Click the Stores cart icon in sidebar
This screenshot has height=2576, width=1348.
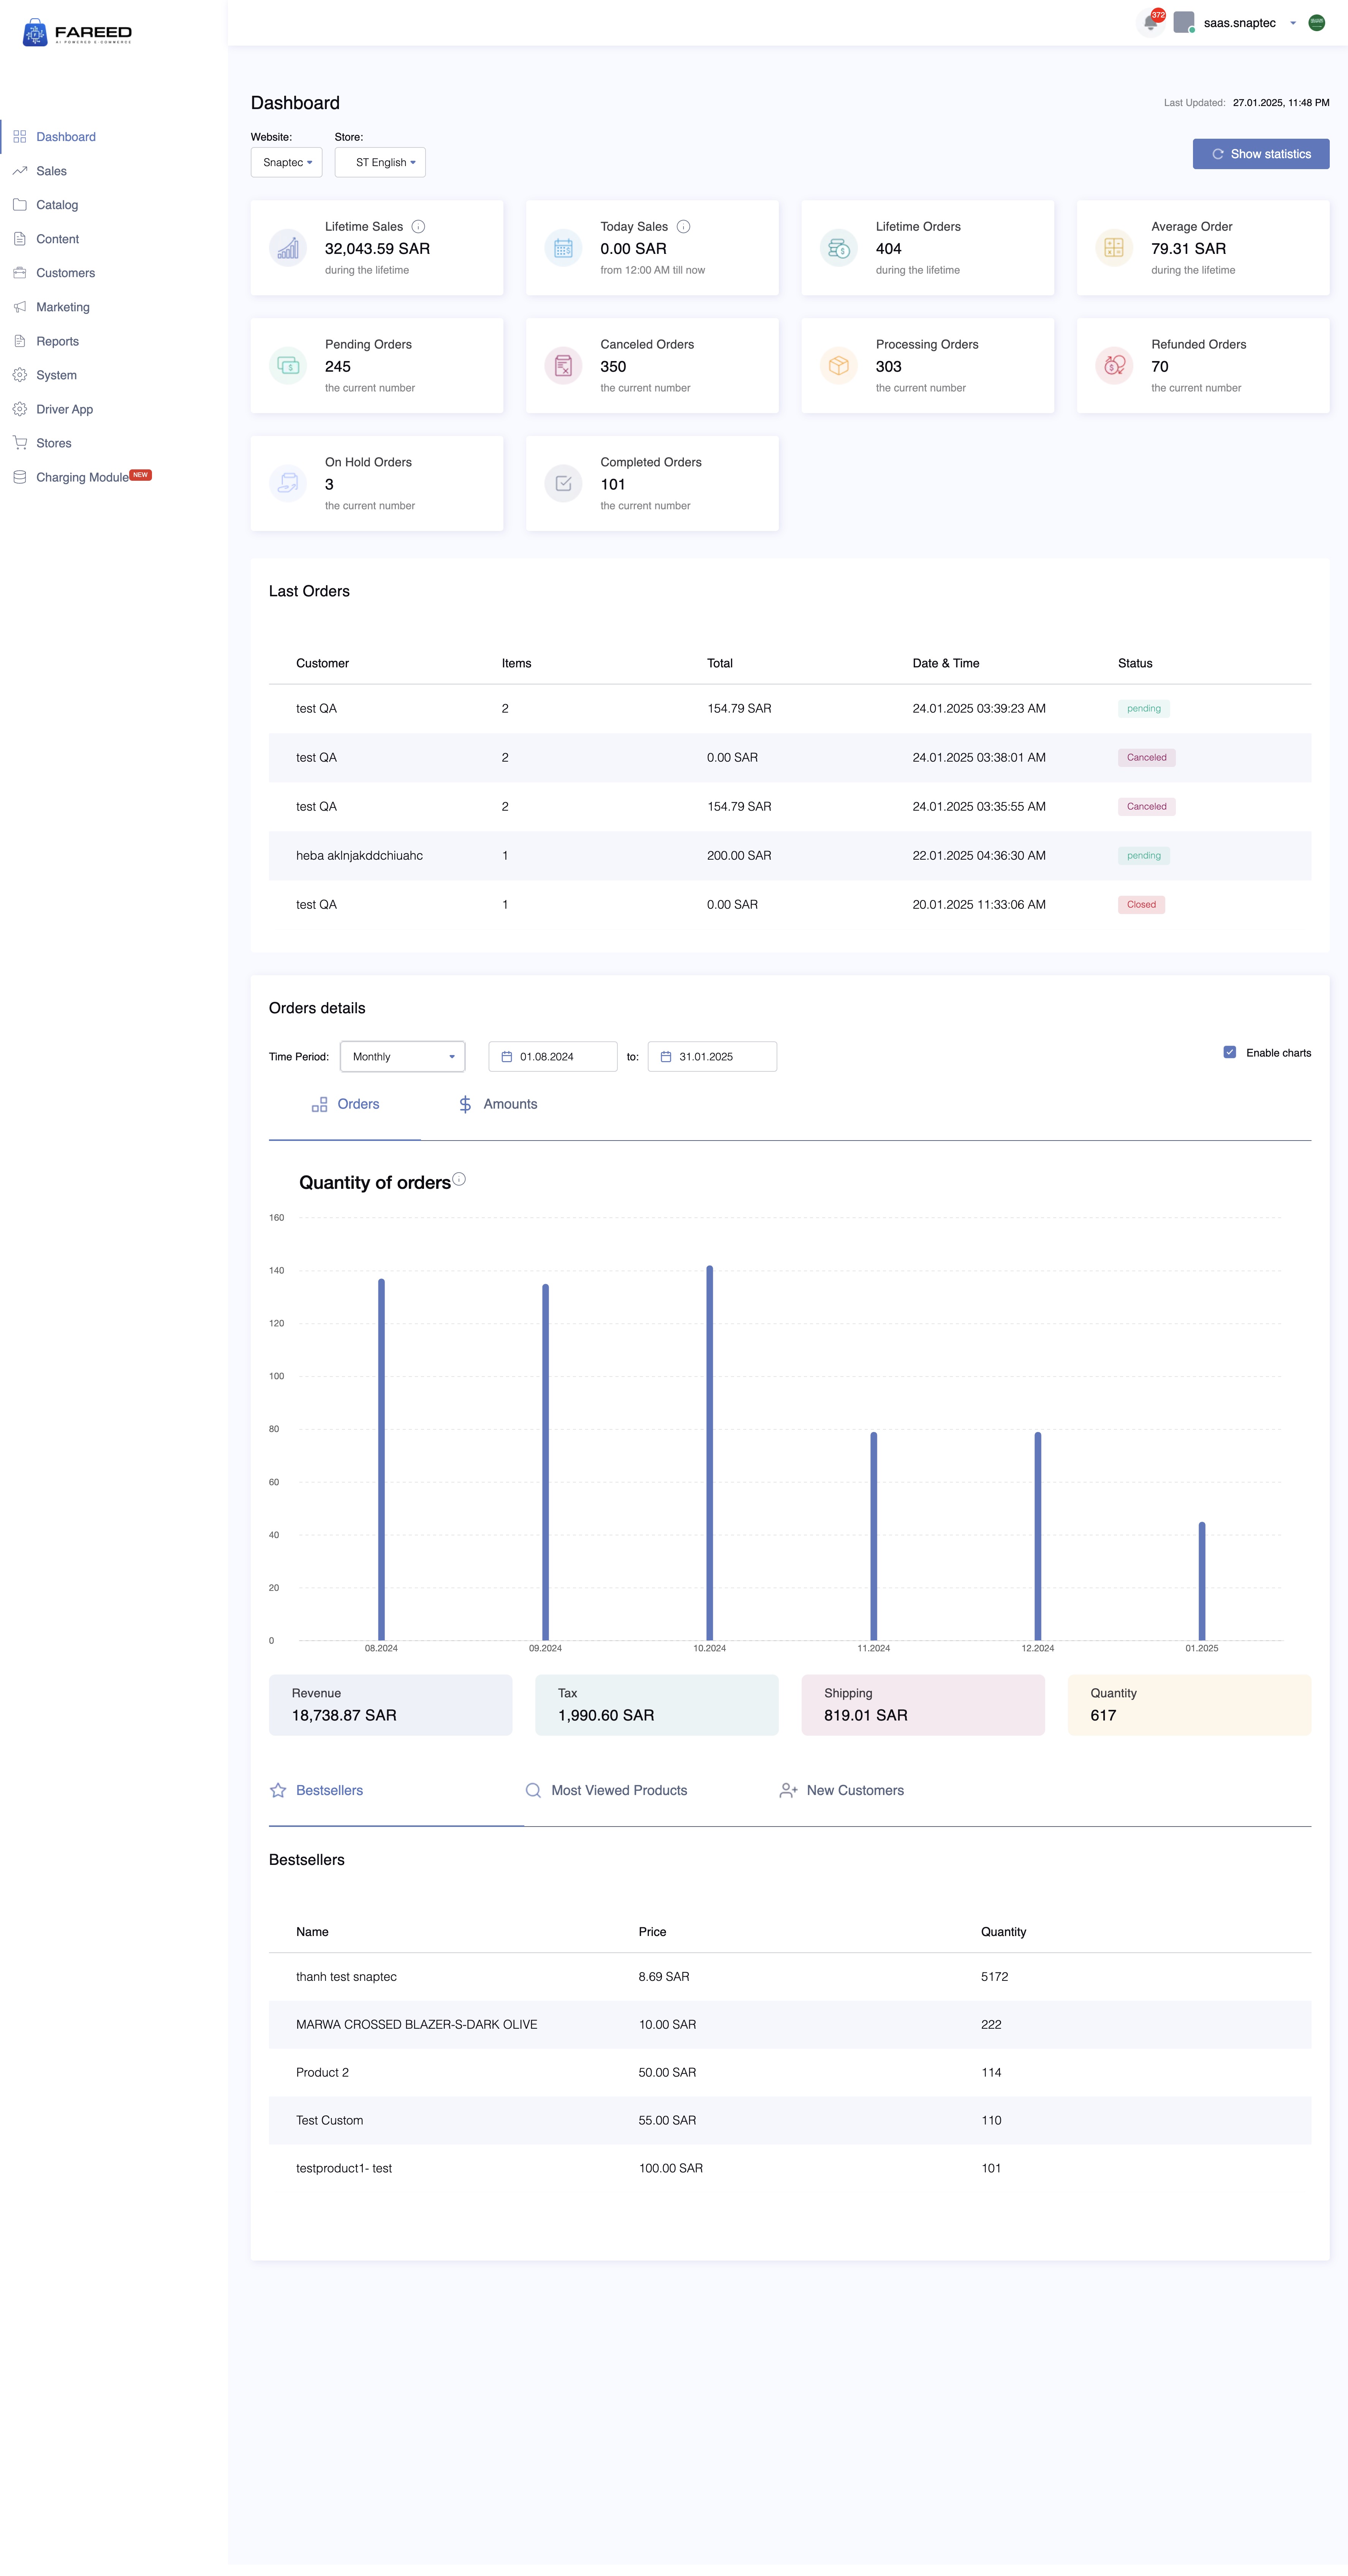(x=20, y=443)
